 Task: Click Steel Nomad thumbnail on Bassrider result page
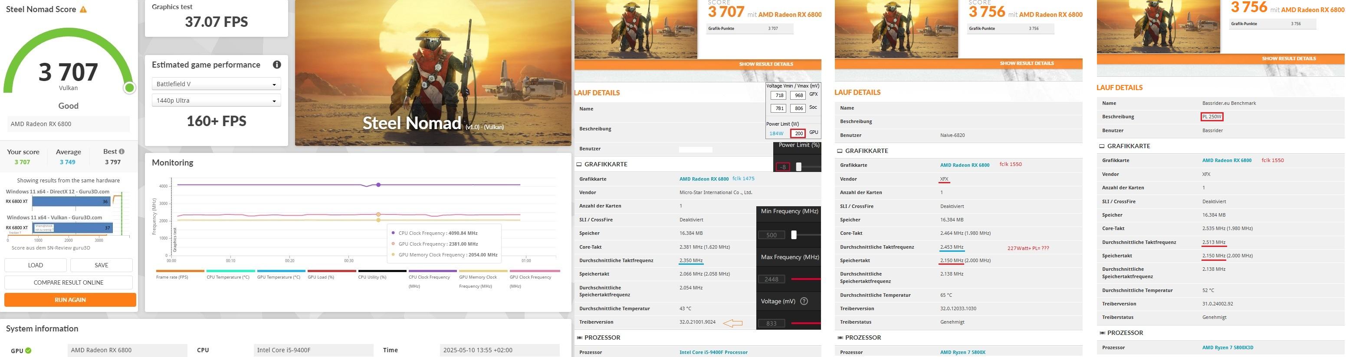click(1159, 26)
